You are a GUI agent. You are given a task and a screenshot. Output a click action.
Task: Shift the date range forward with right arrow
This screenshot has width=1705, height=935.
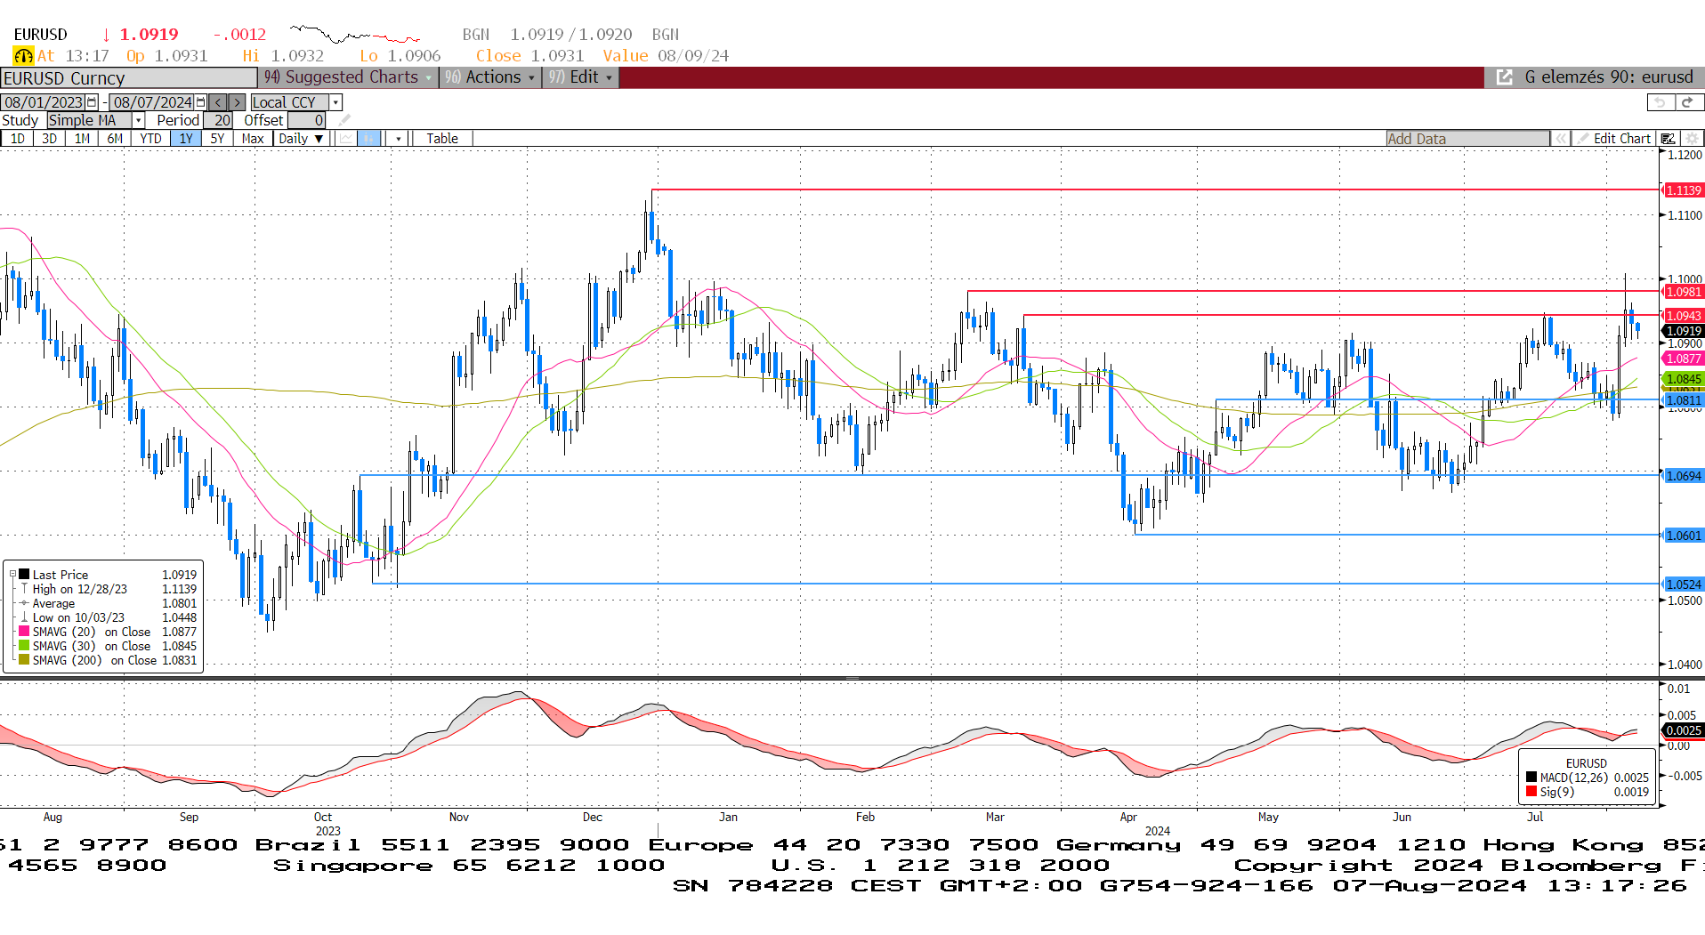coord(236,102)
